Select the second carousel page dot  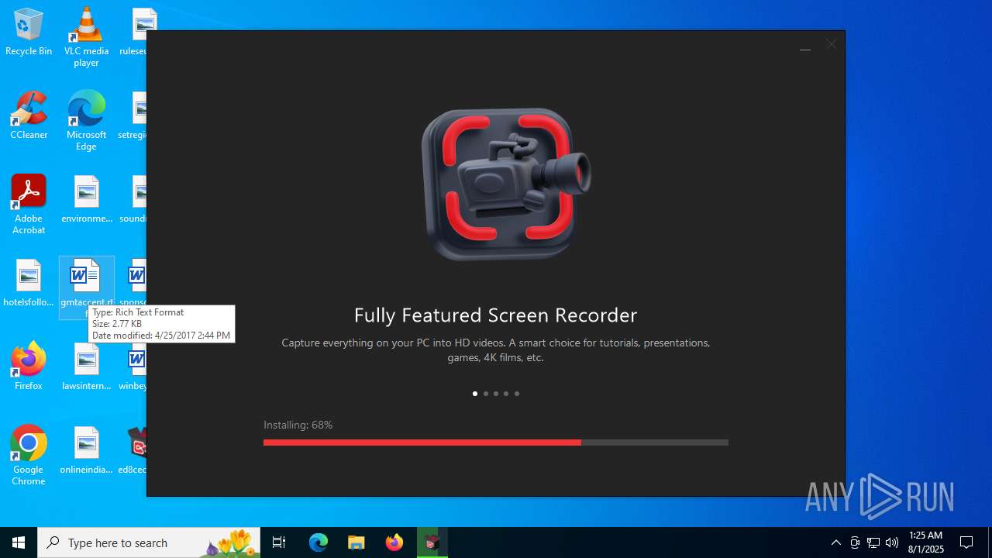coord(486,394)
